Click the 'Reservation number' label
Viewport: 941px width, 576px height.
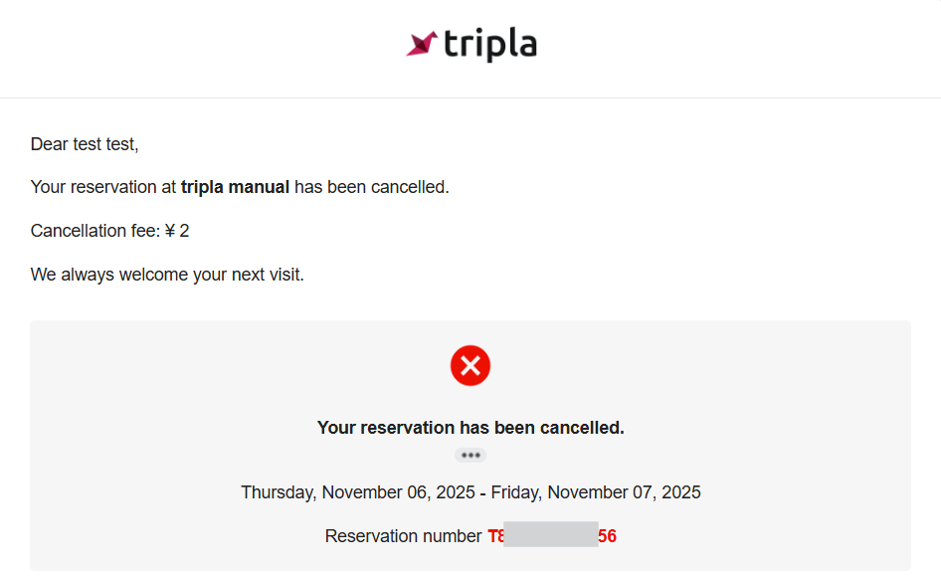tap(403, 536)
